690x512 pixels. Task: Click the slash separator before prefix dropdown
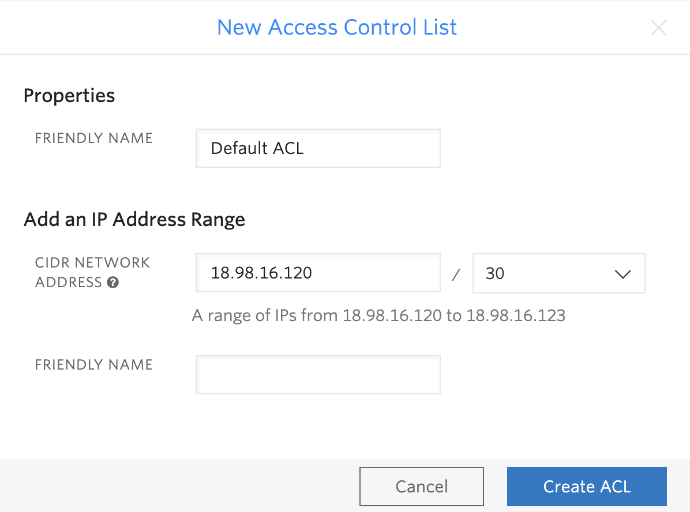click(456, 275)
